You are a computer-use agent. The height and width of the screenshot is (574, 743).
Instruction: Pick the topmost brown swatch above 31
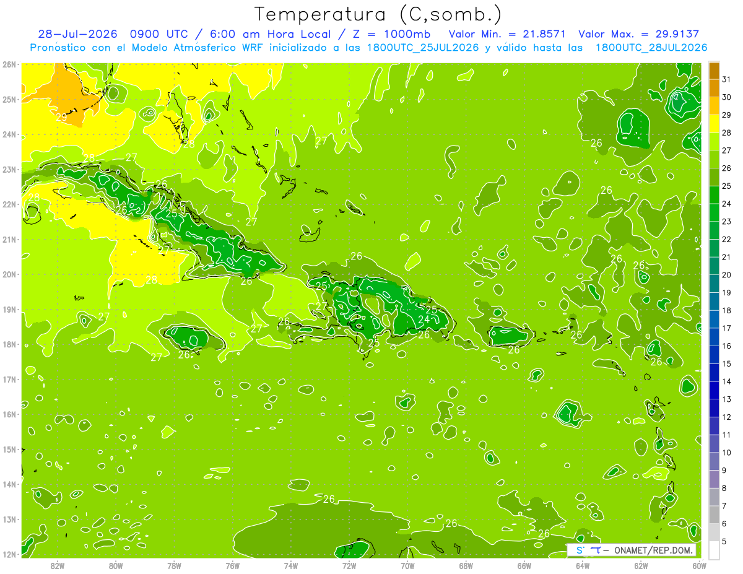714,71
